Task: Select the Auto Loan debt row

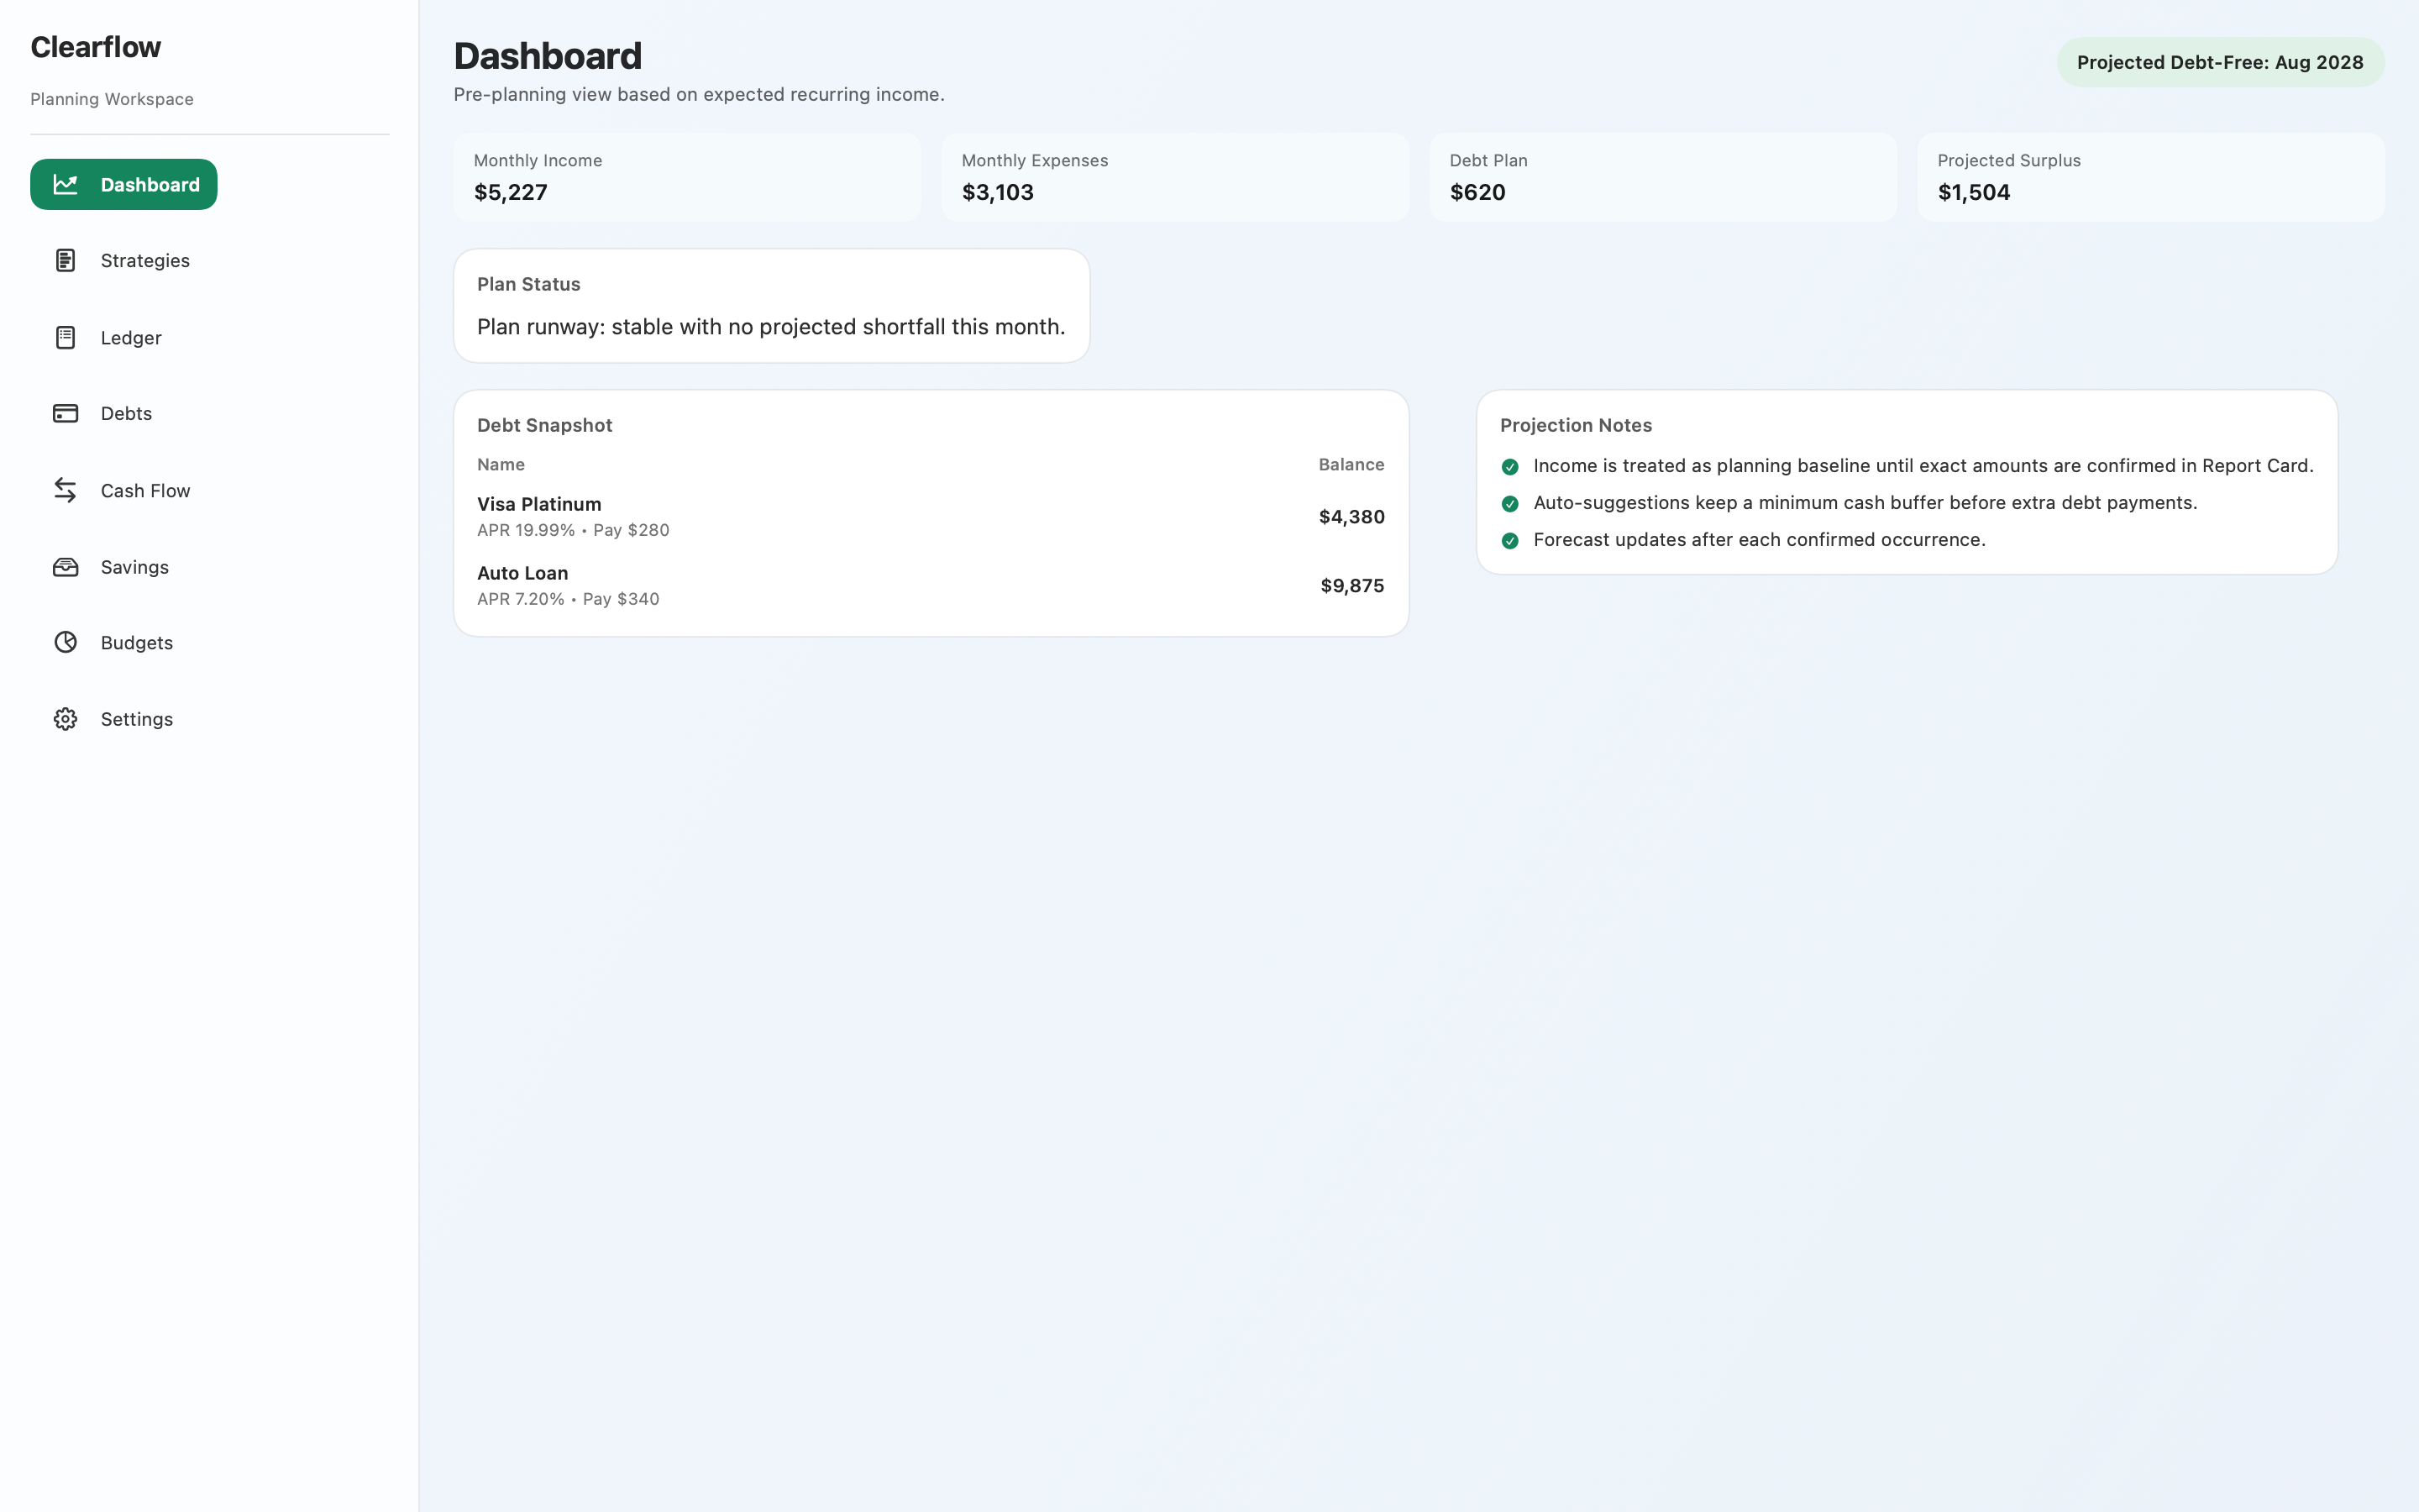Action: pyautogui.click(x=931, y=586)
